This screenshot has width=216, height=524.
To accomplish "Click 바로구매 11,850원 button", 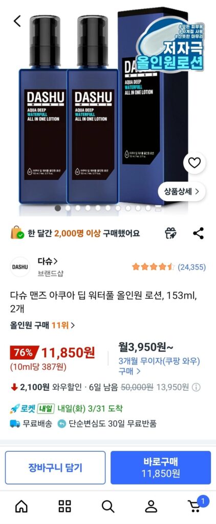I will pyautogui.click(x=161, y=468).
